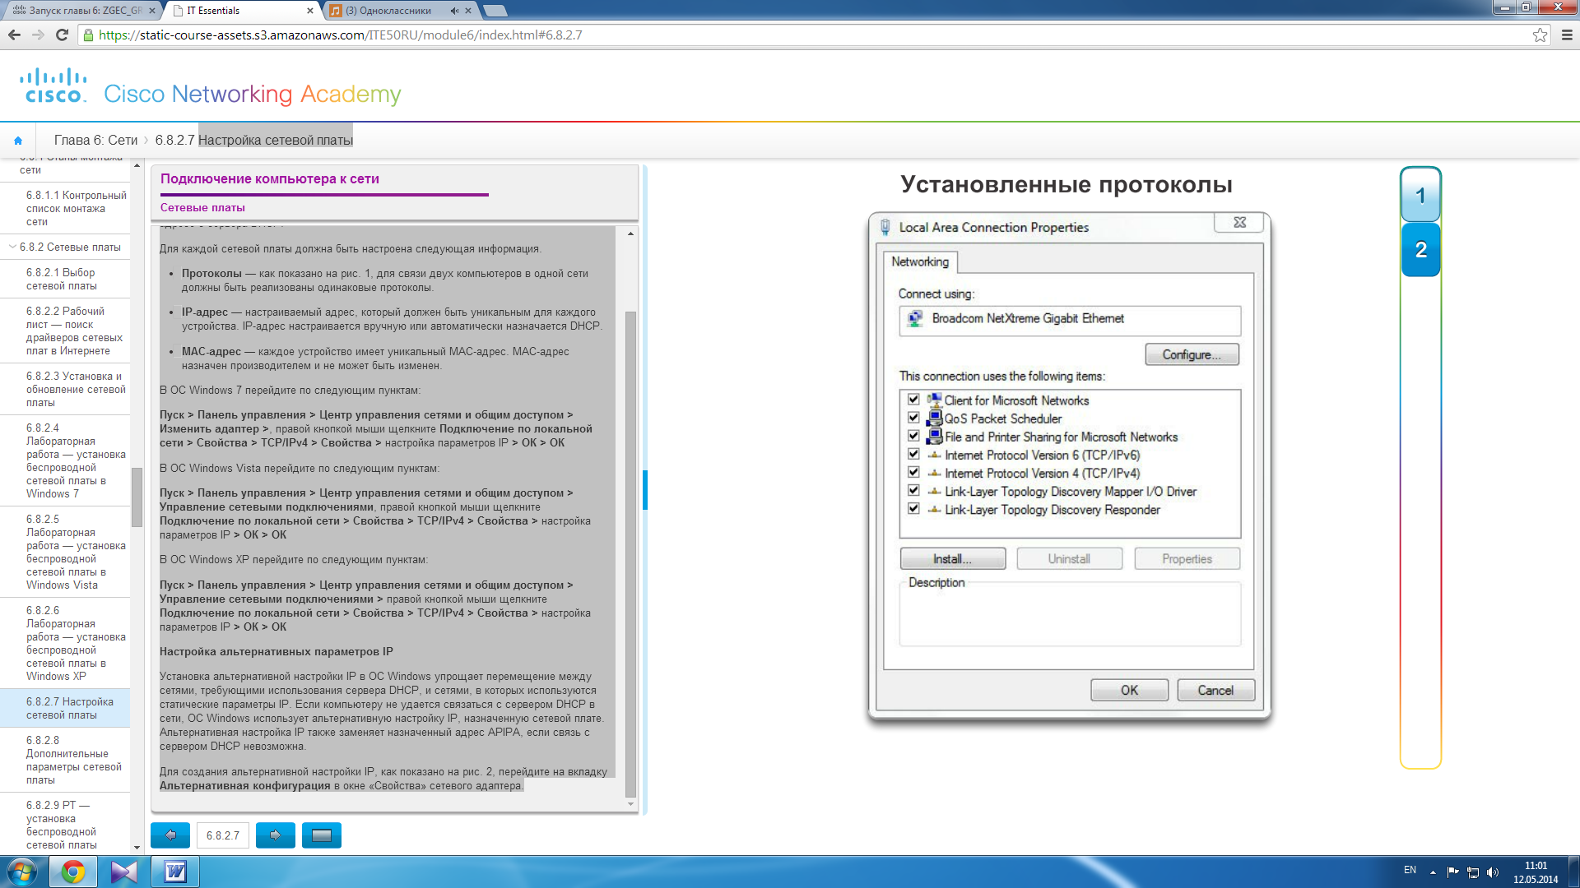1580x888 pixels.
Task: Toggle TCP/IPv4 protocol checkbox
Action: (913, 472)
